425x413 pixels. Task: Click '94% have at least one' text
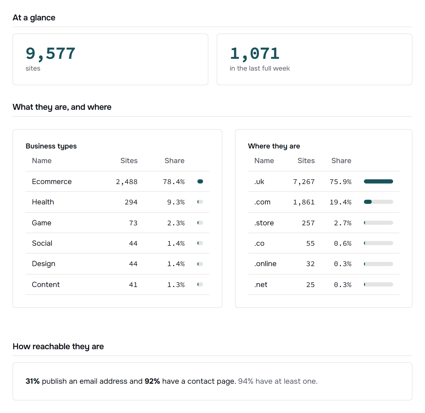pos(278,381)
